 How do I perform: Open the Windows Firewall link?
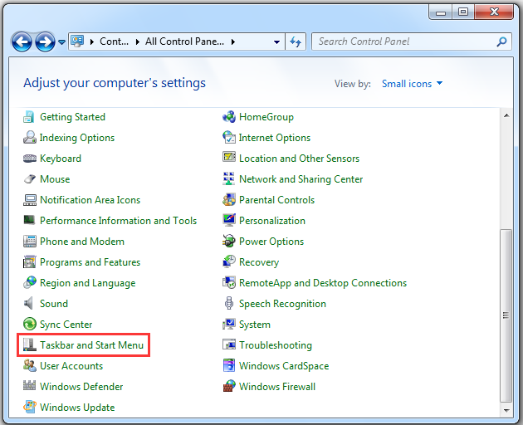click(x=277, y=387)
